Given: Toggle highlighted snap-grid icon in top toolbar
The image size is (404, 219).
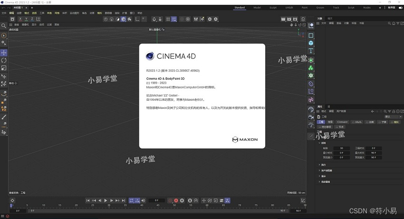Looking at the screenshot, I should tap(174, 19).
